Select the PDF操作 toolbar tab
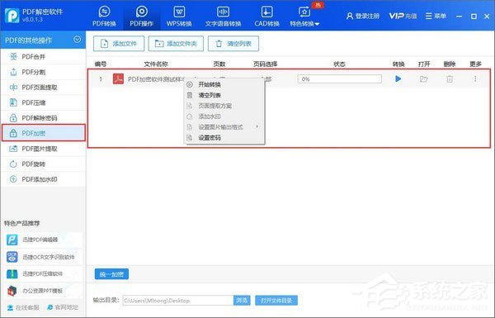 [141, 17]
